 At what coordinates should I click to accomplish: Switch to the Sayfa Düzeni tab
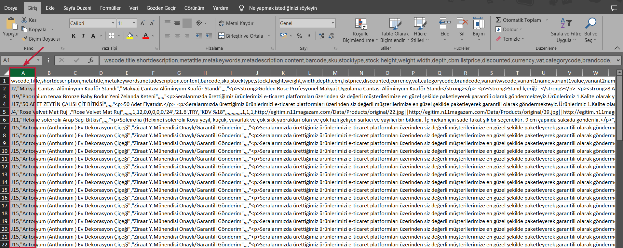pyautogui.click(x=77, y=8)
